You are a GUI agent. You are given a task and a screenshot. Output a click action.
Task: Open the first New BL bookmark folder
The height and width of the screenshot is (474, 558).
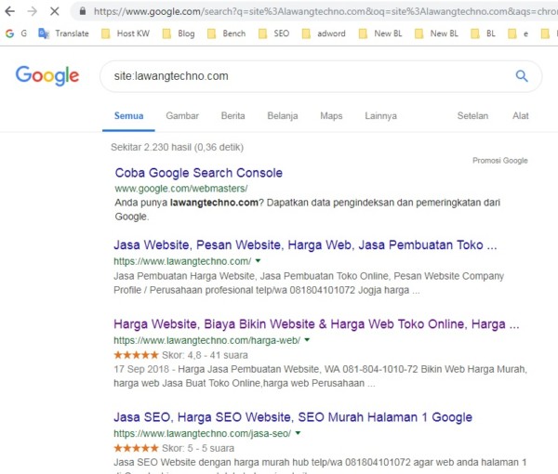tap(380, 33)
